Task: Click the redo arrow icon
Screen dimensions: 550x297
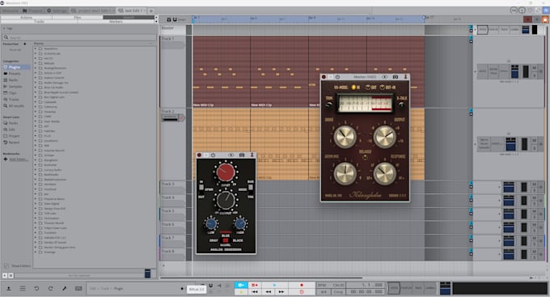Action: (x=50, y=288)
